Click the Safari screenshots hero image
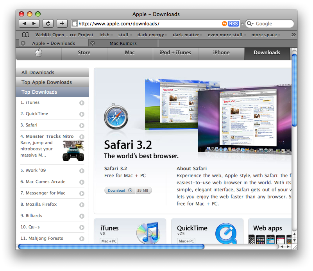 tap(218, 116)
